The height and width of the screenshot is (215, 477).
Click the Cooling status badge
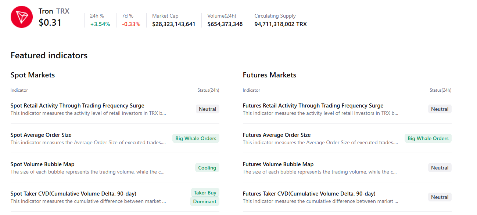207,168
